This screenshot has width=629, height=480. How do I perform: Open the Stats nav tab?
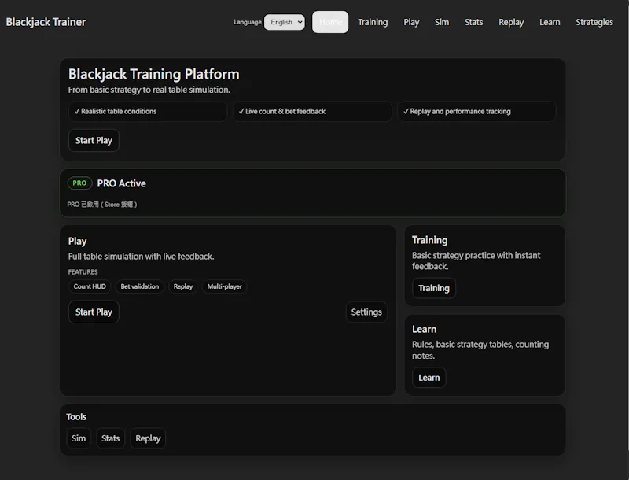tap(474, 22)
